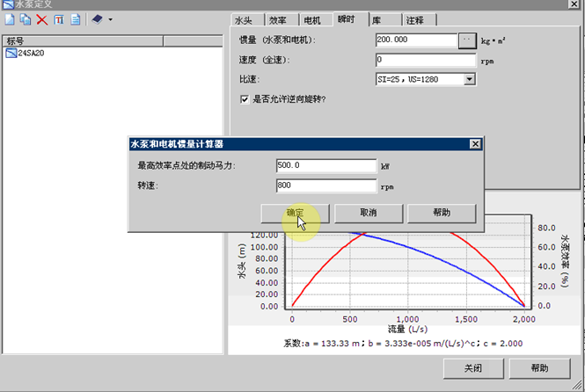Click the New pump definition icon
Screen dimensions: 585x392
(x=10, y=19)
